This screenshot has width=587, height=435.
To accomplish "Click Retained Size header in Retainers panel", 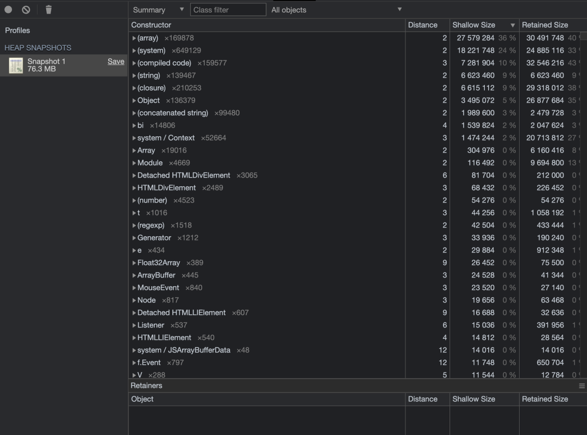I will tap(553, 399).
